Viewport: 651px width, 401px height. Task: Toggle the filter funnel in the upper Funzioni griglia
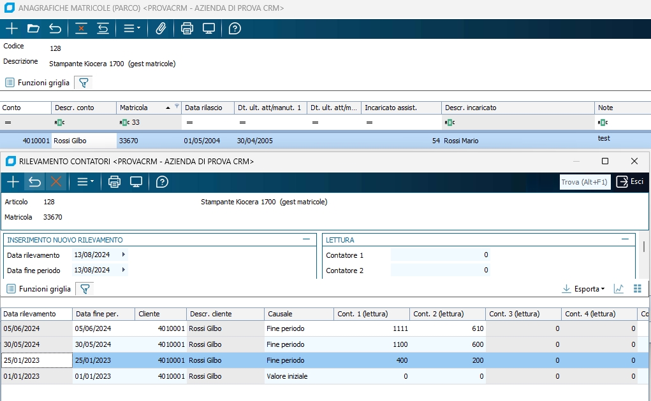pos(83,83)
